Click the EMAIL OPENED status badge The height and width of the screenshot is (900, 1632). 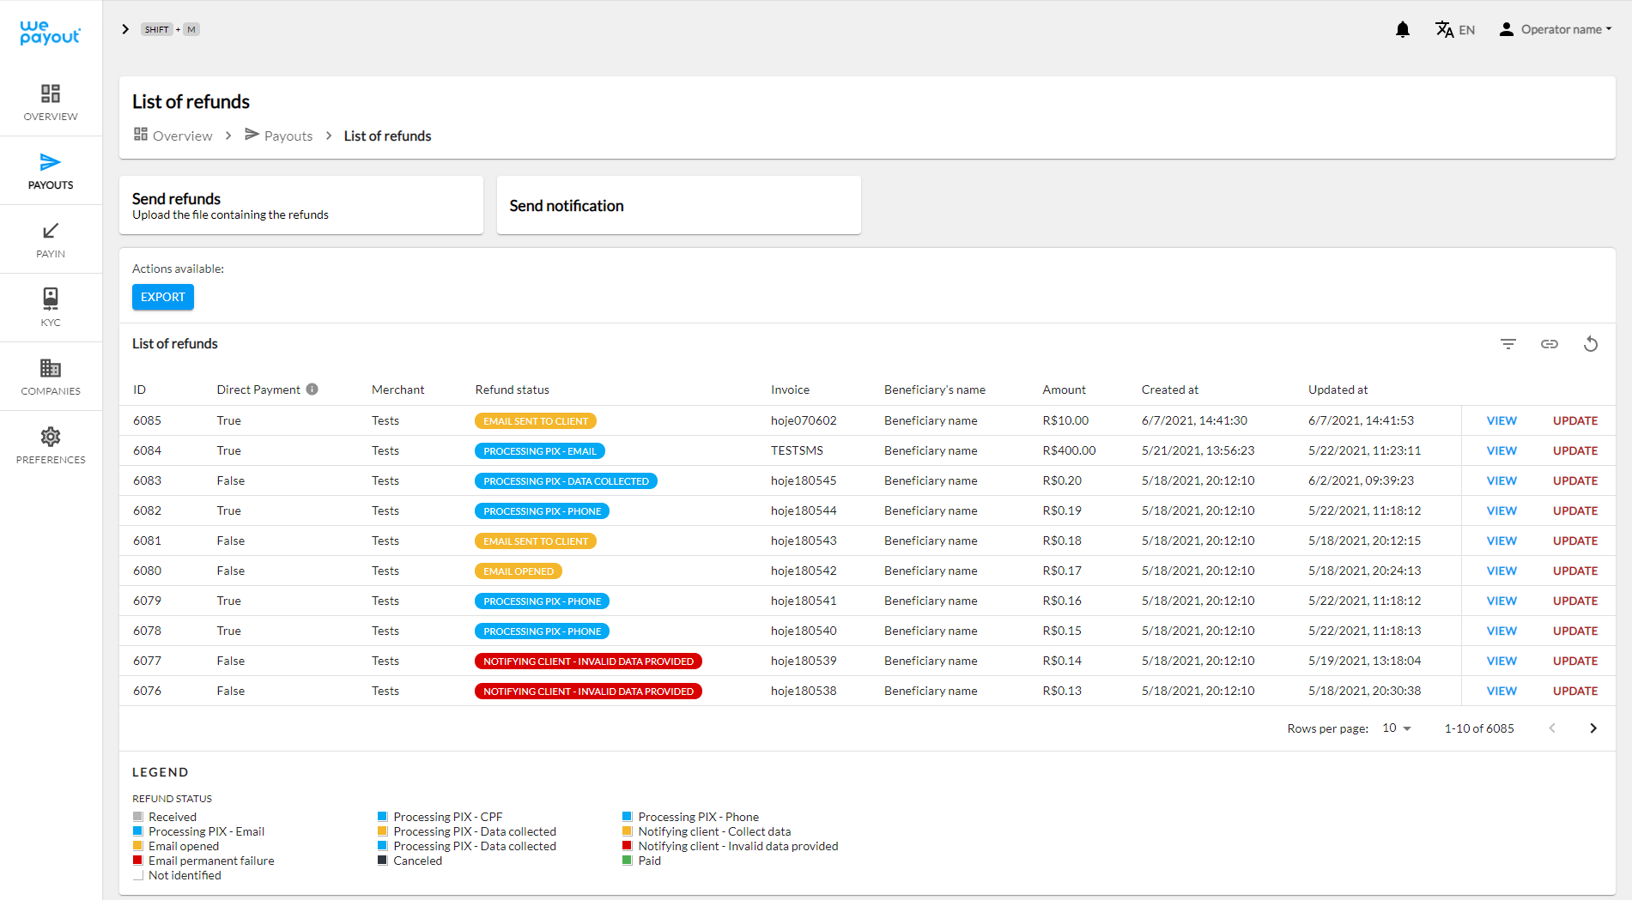coord(519,571)
